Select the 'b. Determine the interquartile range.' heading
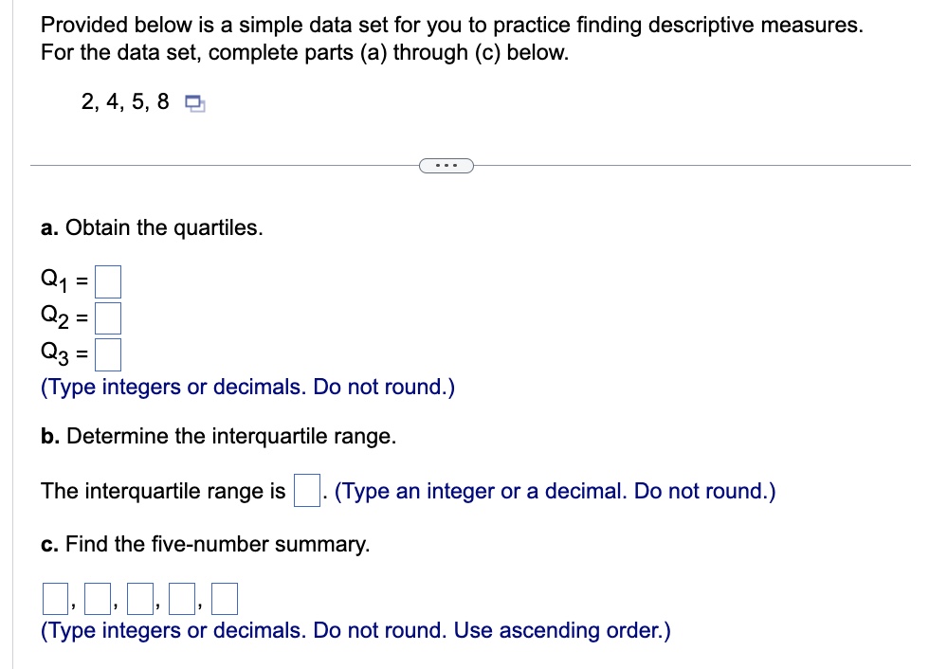Viewport: 929px width, 669px height. (x=219, y=436)
